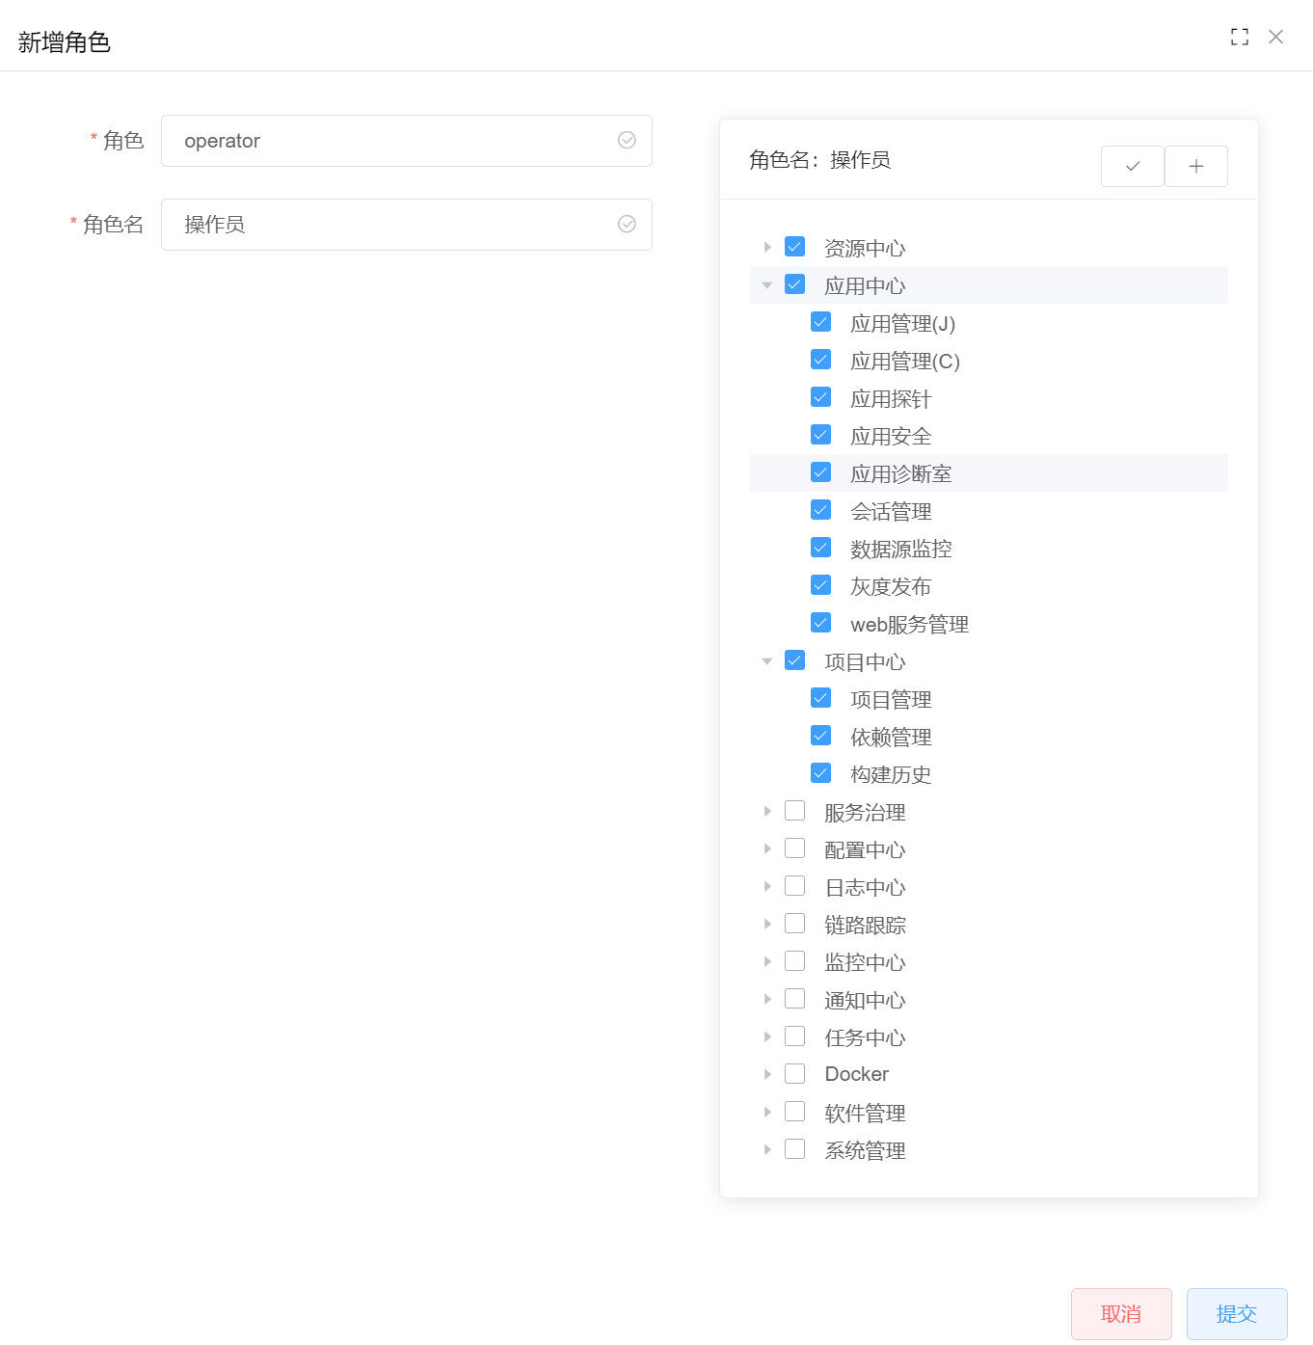Screen dimensions: 1313x1345
Task: Select the 应用诊断室 tree label
Action: point(901,473)
